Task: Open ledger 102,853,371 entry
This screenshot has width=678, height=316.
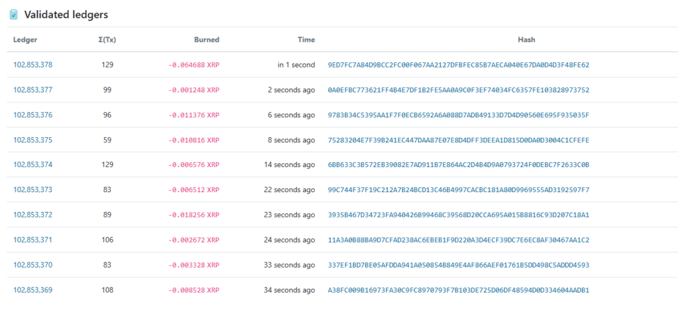Action: [32, 240]
